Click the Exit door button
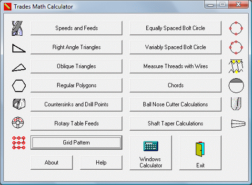Viewport: 252px width, 185px height. (x=200, y=153)
